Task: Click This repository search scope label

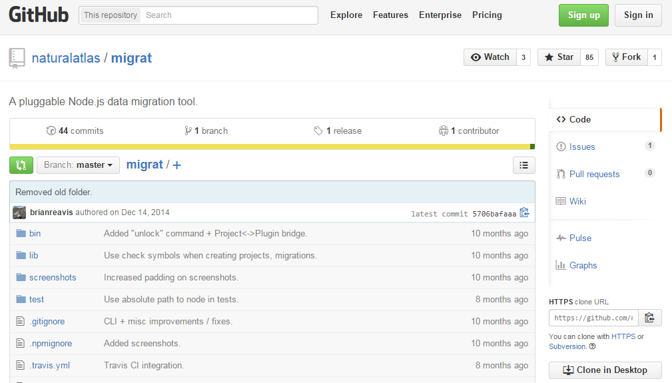Action: pyautogui.click(x=110, y=15)
